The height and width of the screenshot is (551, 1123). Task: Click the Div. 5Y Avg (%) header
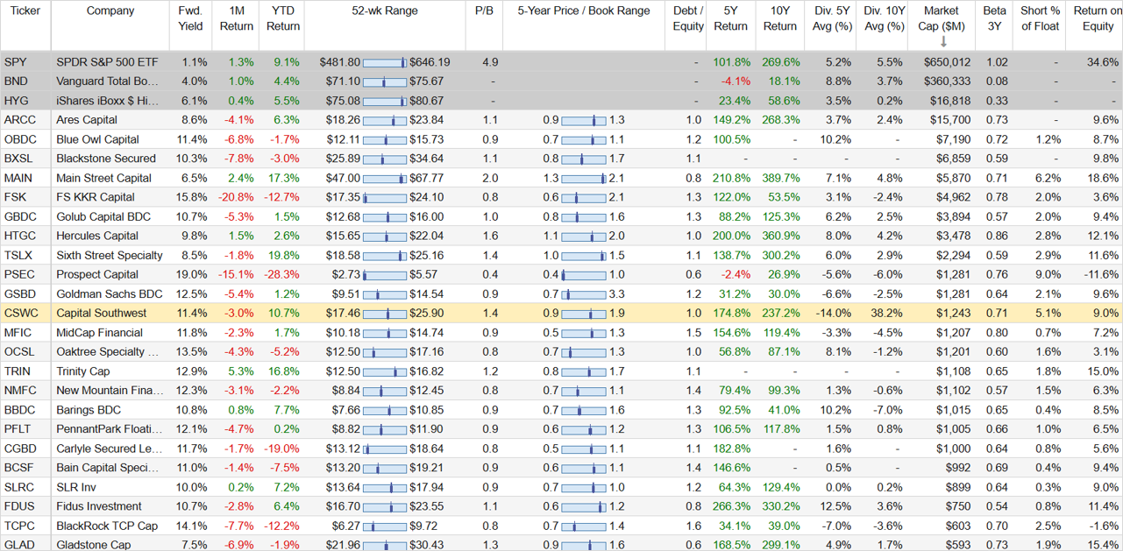pyautogui.click(x=831, y=18)
